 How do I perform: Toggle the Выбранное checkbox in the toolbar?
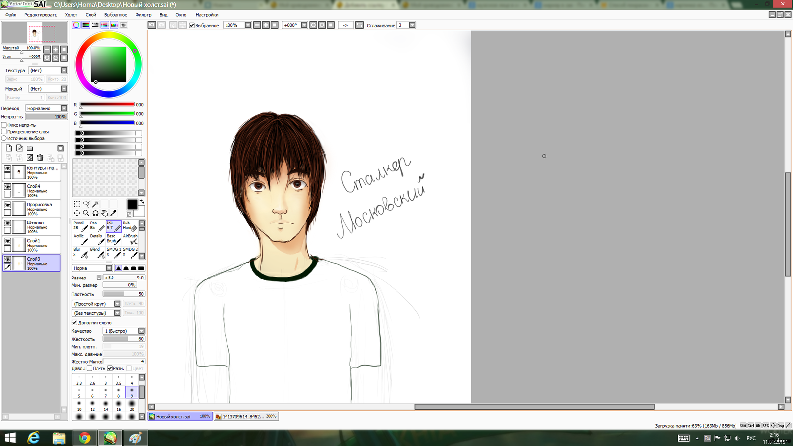pos(192,25)
